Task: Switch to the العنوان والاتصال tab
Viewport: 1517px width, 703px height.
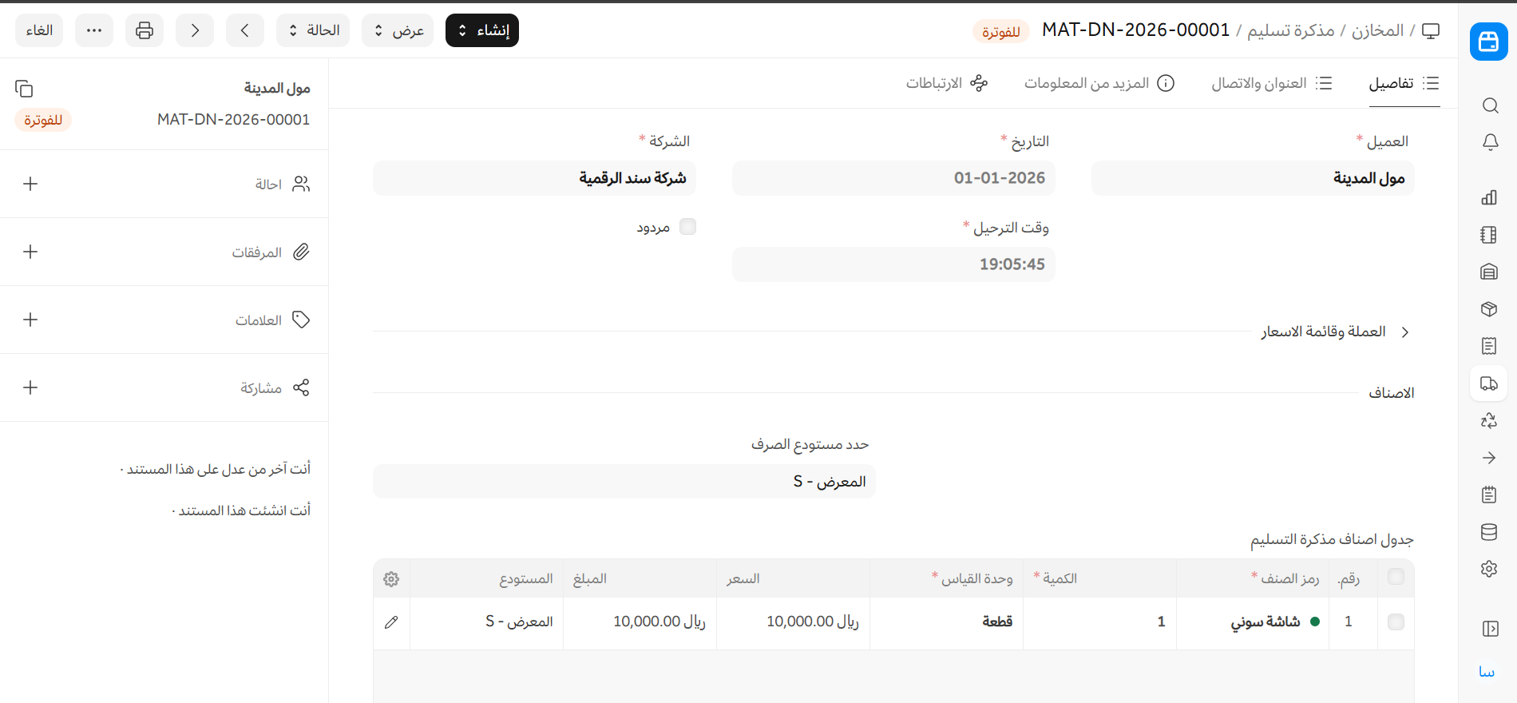Action: point(1271,83)
